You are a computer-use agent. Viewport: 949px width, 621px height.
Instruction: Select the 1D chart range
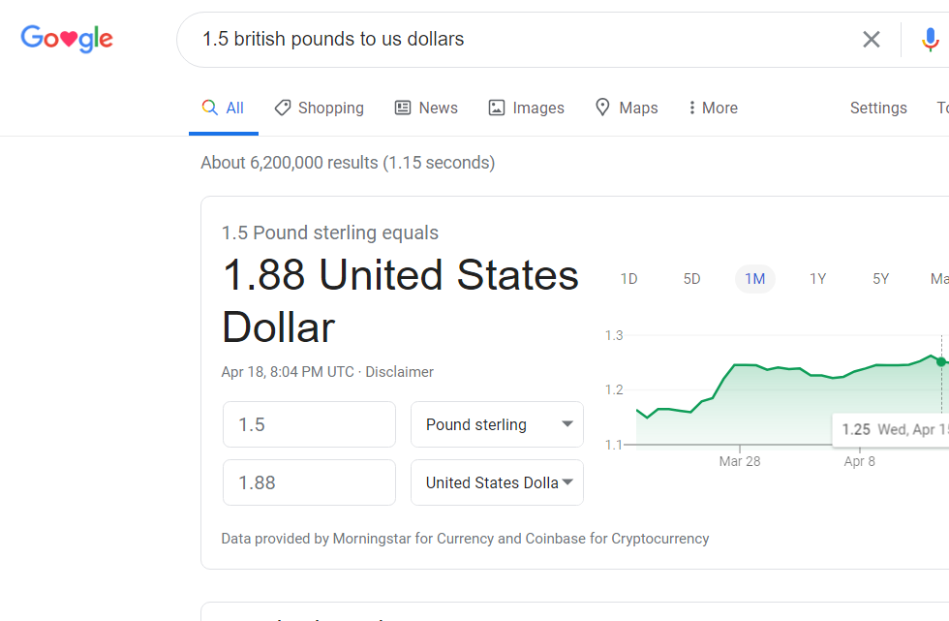click(628, 279)
